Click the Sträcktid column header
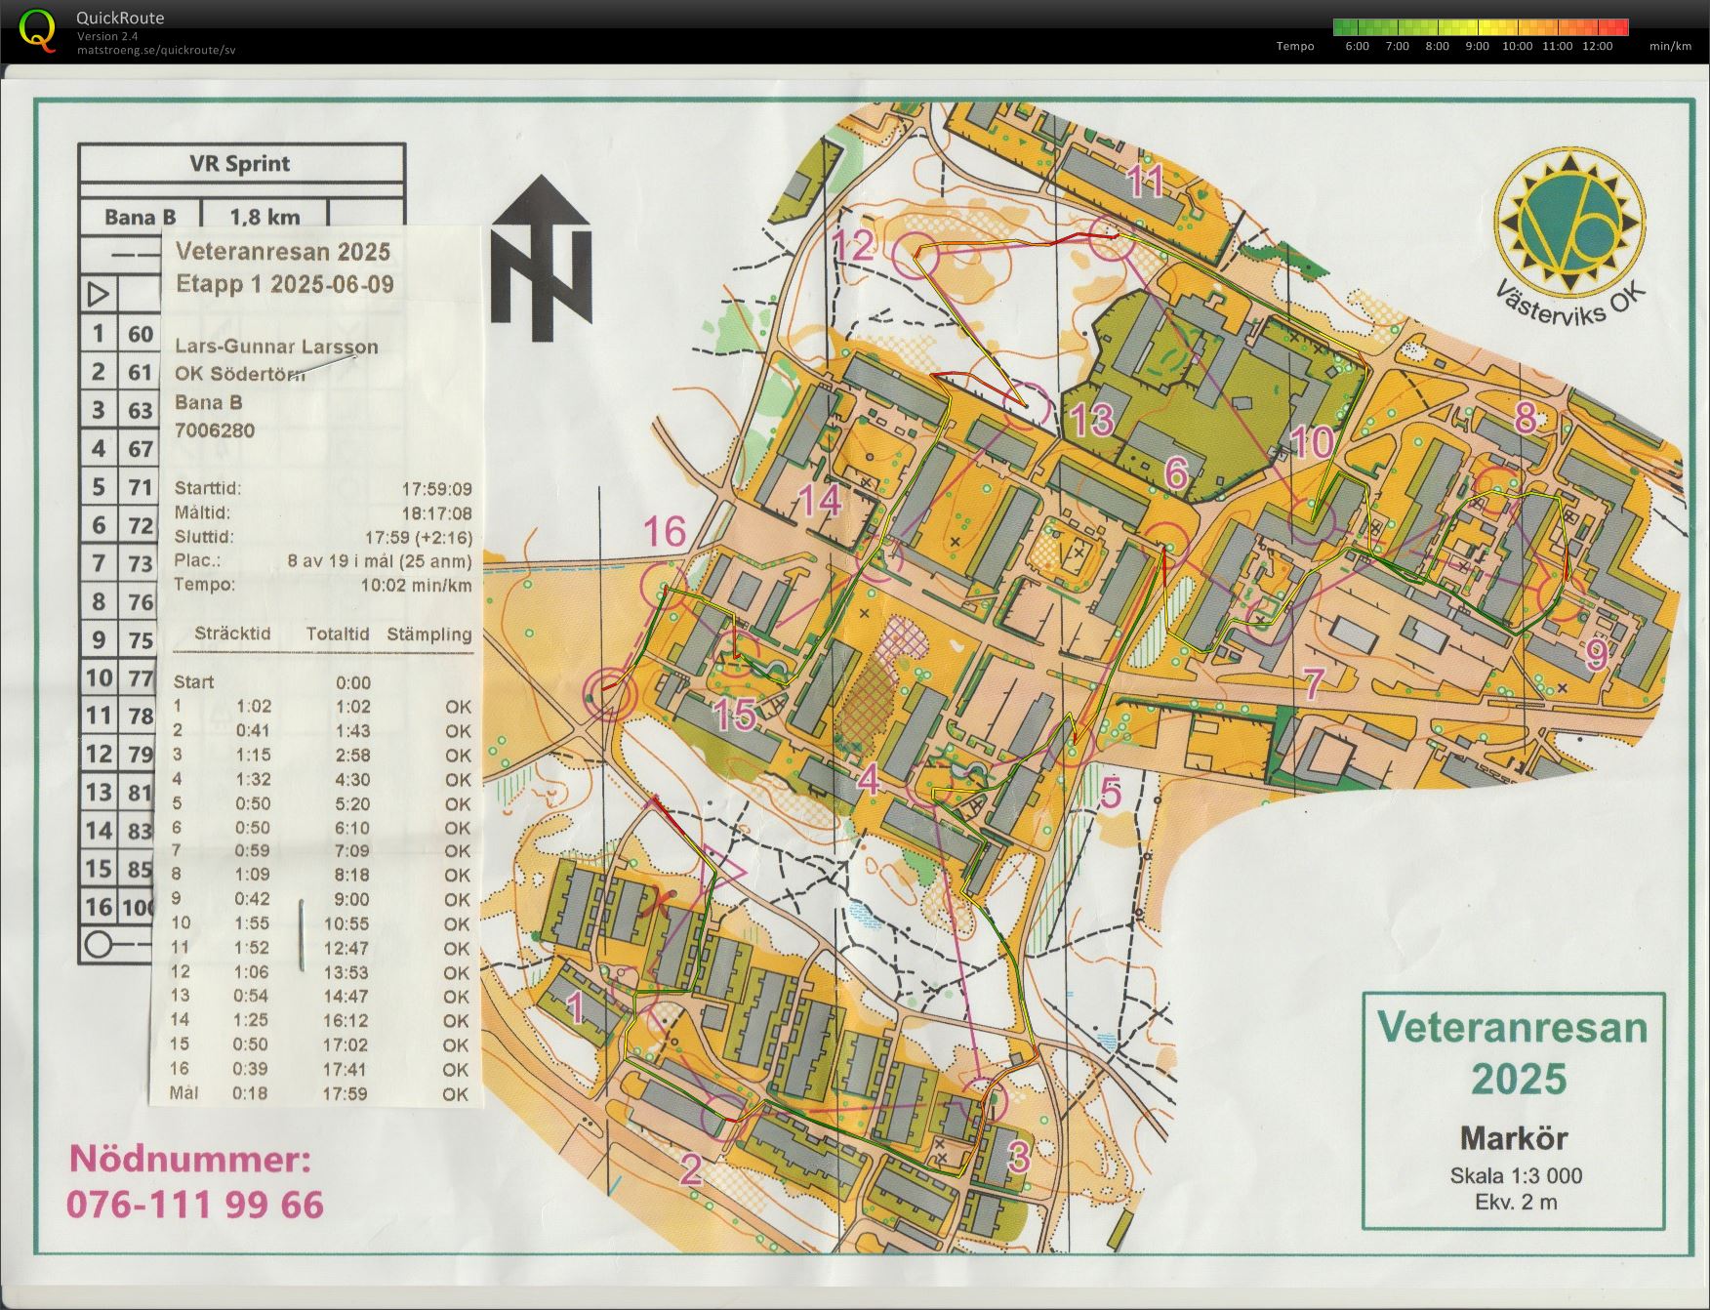The image size is (1710, 1310). (232, 634)
